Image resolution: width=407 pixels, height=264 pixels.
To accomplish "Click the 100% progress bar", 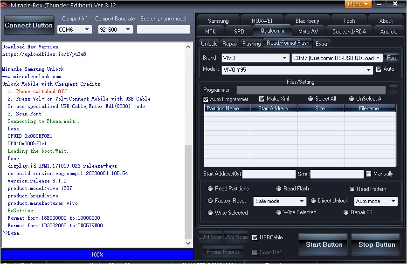I will tap(97, 255).
